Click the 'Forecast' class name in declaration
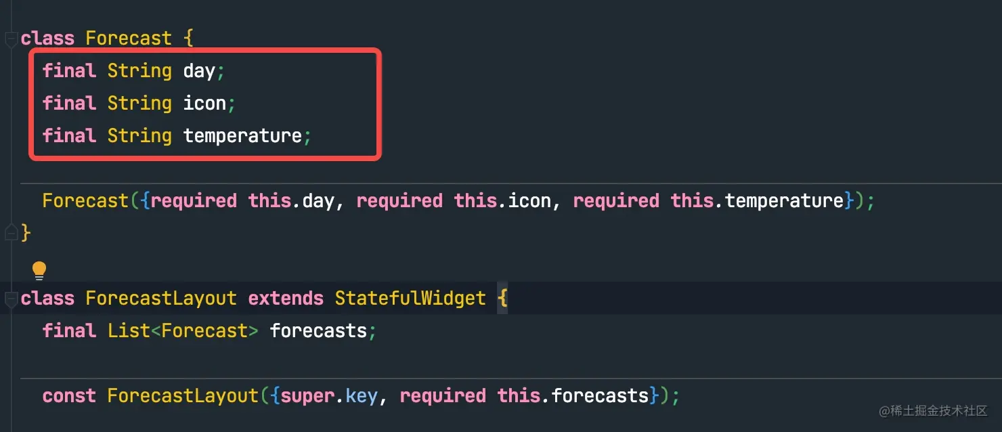The image size is (1002, 432). point(129,39)
